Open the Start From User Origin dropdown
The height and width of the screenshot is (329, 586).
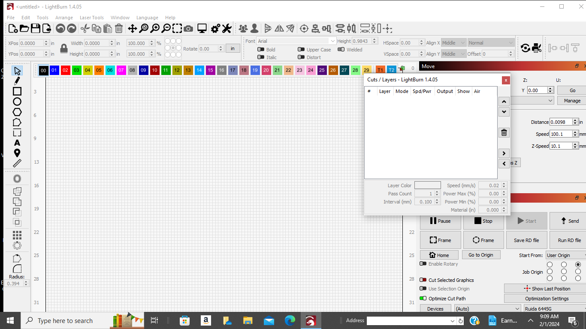(x=565, y=255)
